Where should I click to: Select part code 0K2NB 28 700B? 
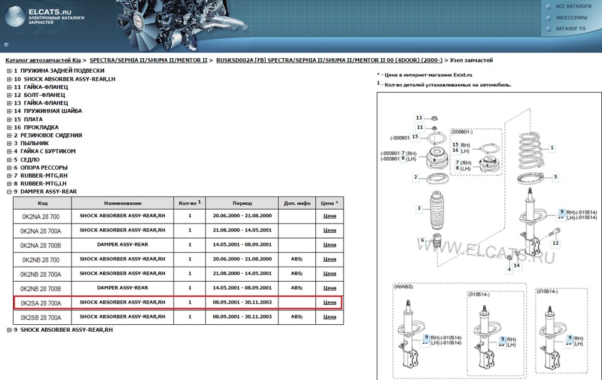41,289
